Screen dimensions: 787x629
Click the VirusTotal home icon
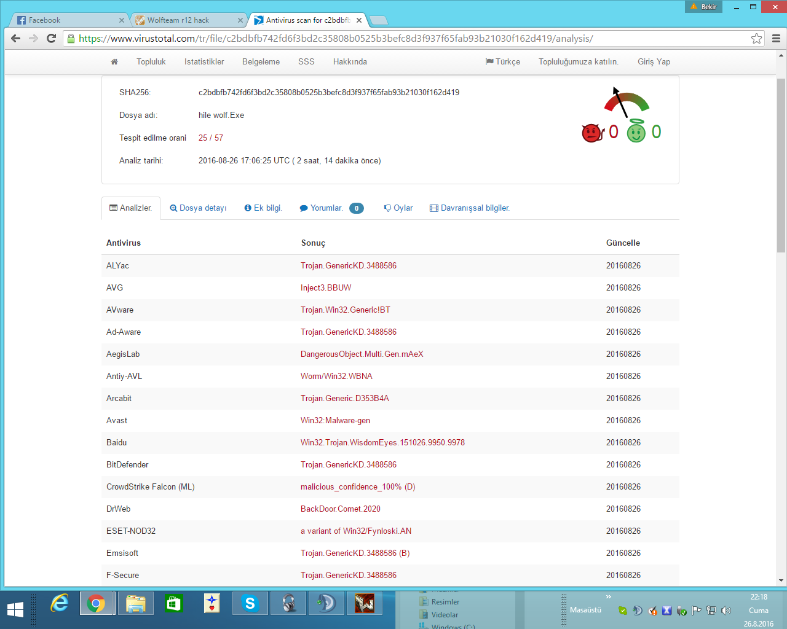point(114,61)
